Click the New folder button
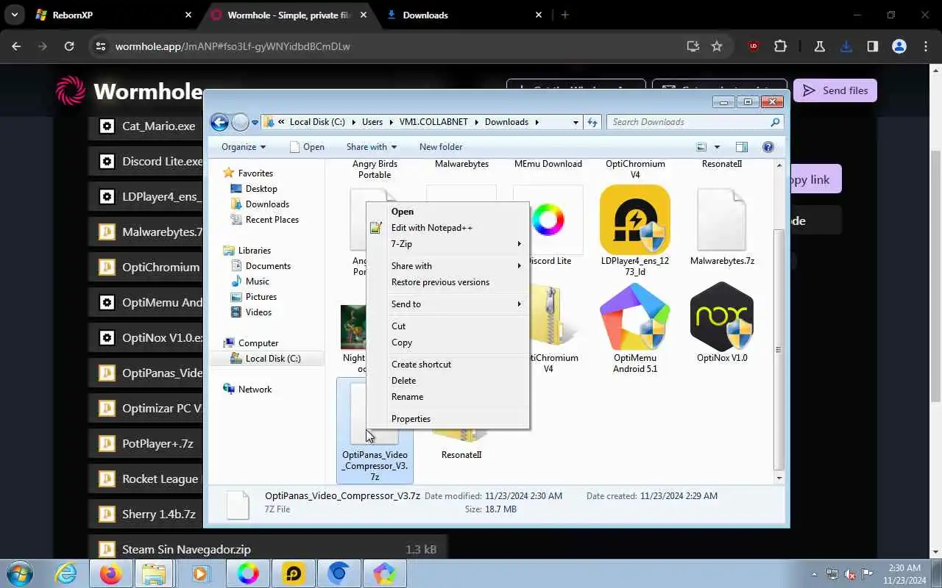942x588 pixels. 441,147
